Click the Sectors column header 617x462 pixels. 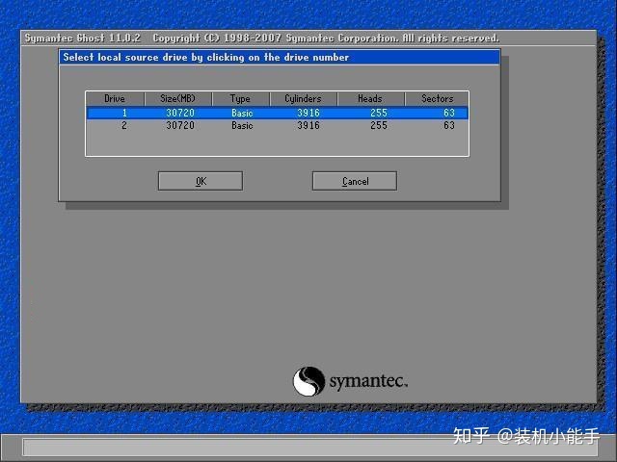[437, 98]
